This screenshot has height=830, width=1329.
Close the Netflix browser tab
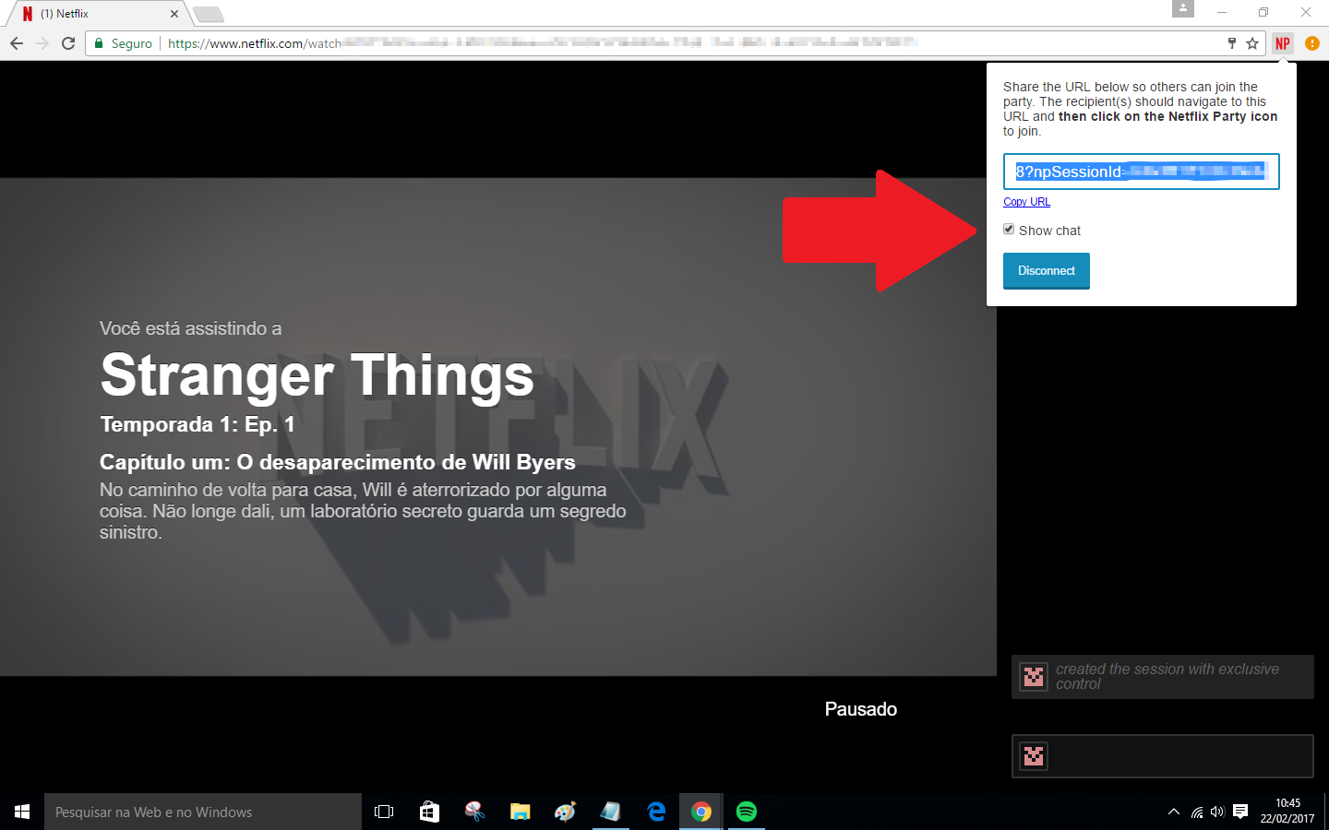click(x=174, y=14)
